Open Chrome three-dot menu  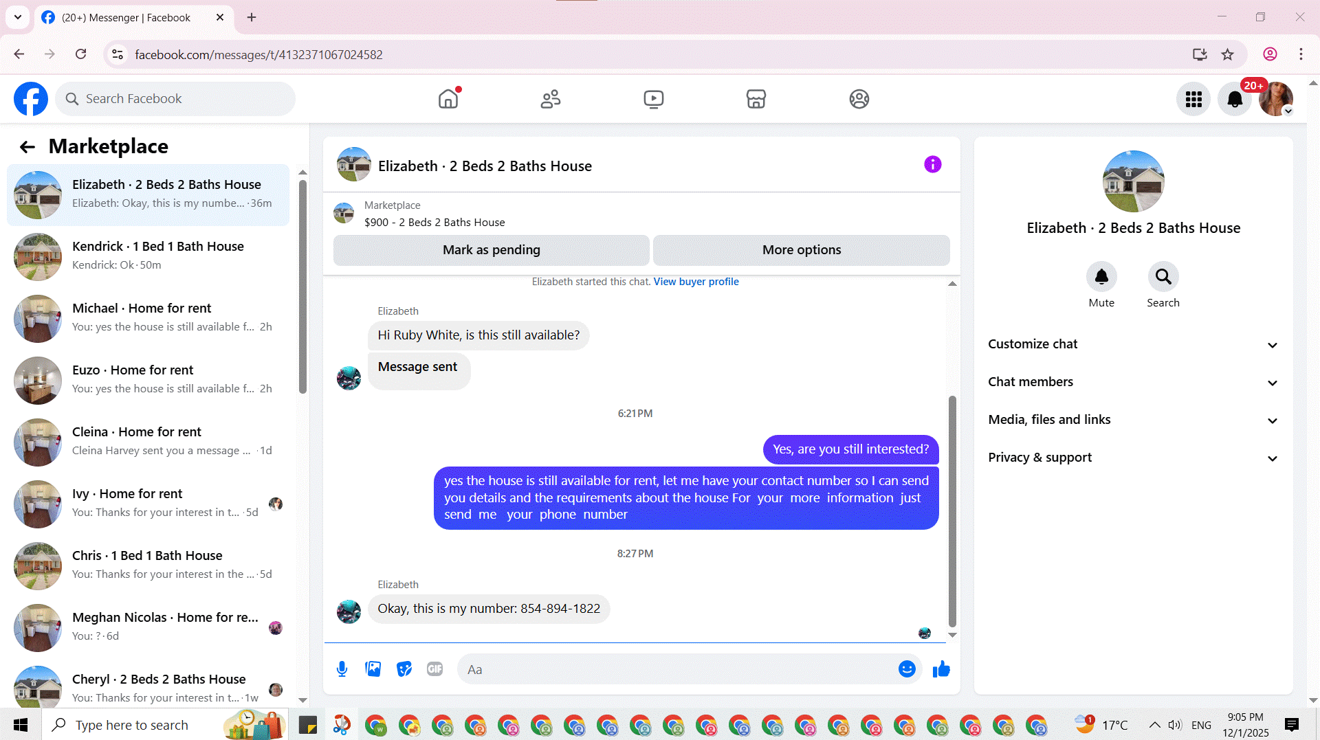click(x=1301, y=54)
